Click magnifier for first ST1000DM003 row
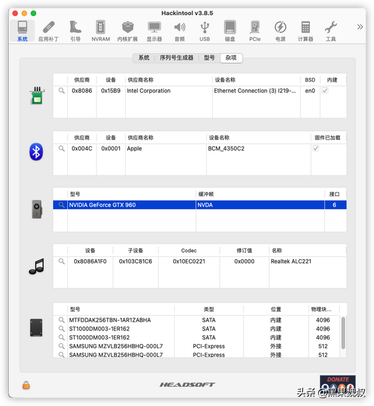The image size is (374, 406). click(61, 329)
